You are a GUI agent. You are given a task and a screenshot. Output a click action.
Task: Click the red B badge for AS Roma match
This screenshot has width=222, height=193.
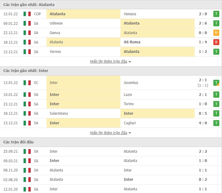(x=216, y=42)
